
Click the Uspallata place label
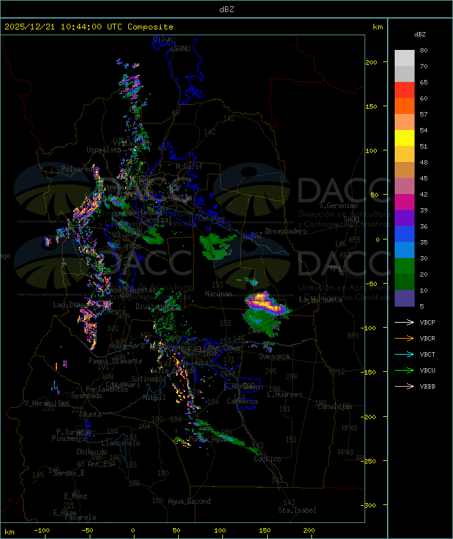pyautogui.click(x=104, y=150)
